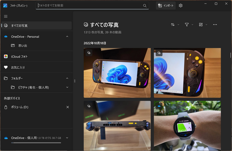The height and width of the screenshot is (151, 232).
Task: Open お気に入り favorites section
Action: point(18,67)
